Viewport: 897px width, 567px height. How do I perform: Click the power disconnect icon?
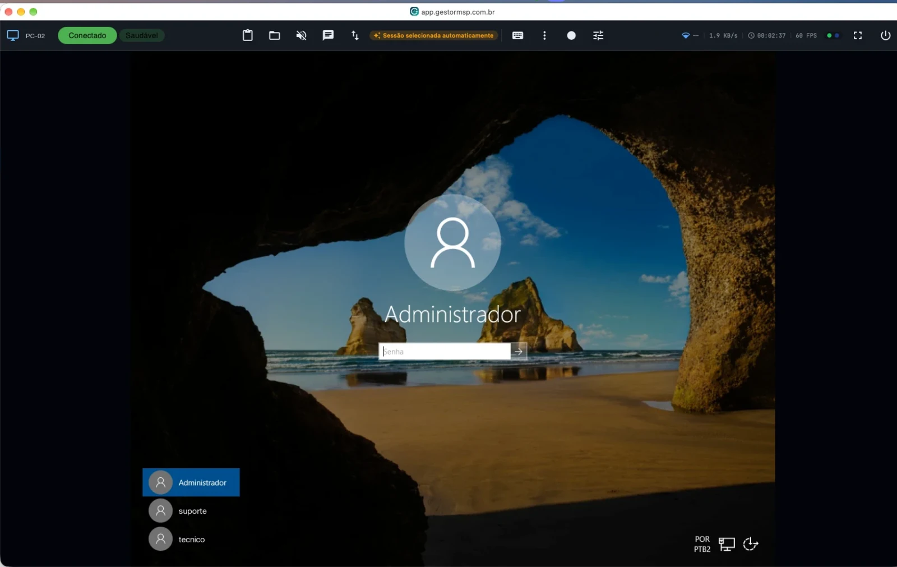pyautogui.click(x=885, y=35)
